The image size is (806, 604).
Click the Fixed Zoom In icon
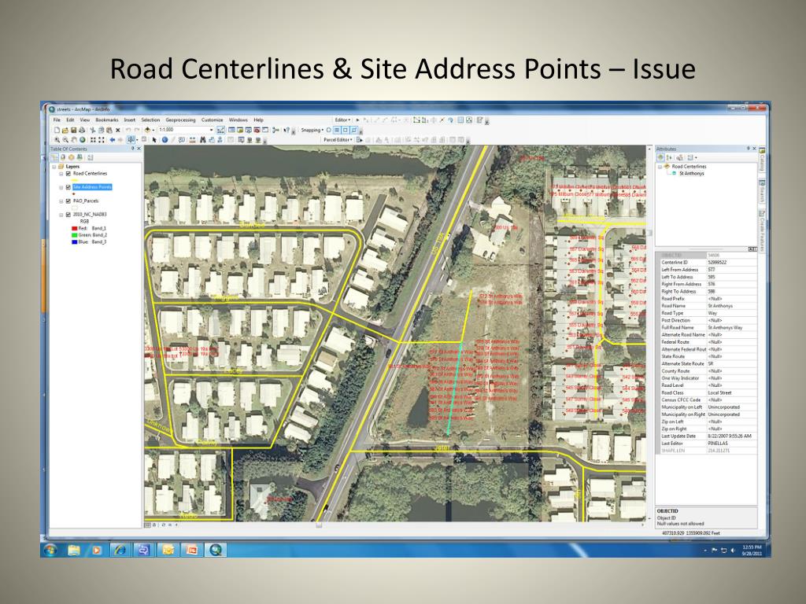tap(93, 140)
